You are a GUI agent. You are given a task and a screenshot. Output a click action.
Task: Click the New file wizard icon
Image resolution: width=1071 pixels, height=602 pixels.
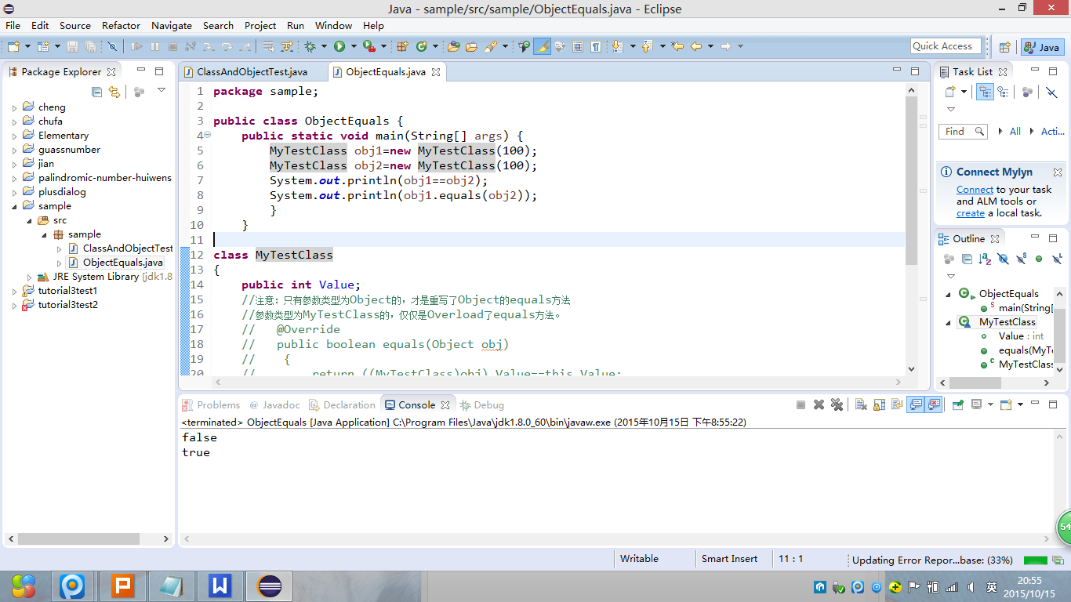(x=13, y=47)
